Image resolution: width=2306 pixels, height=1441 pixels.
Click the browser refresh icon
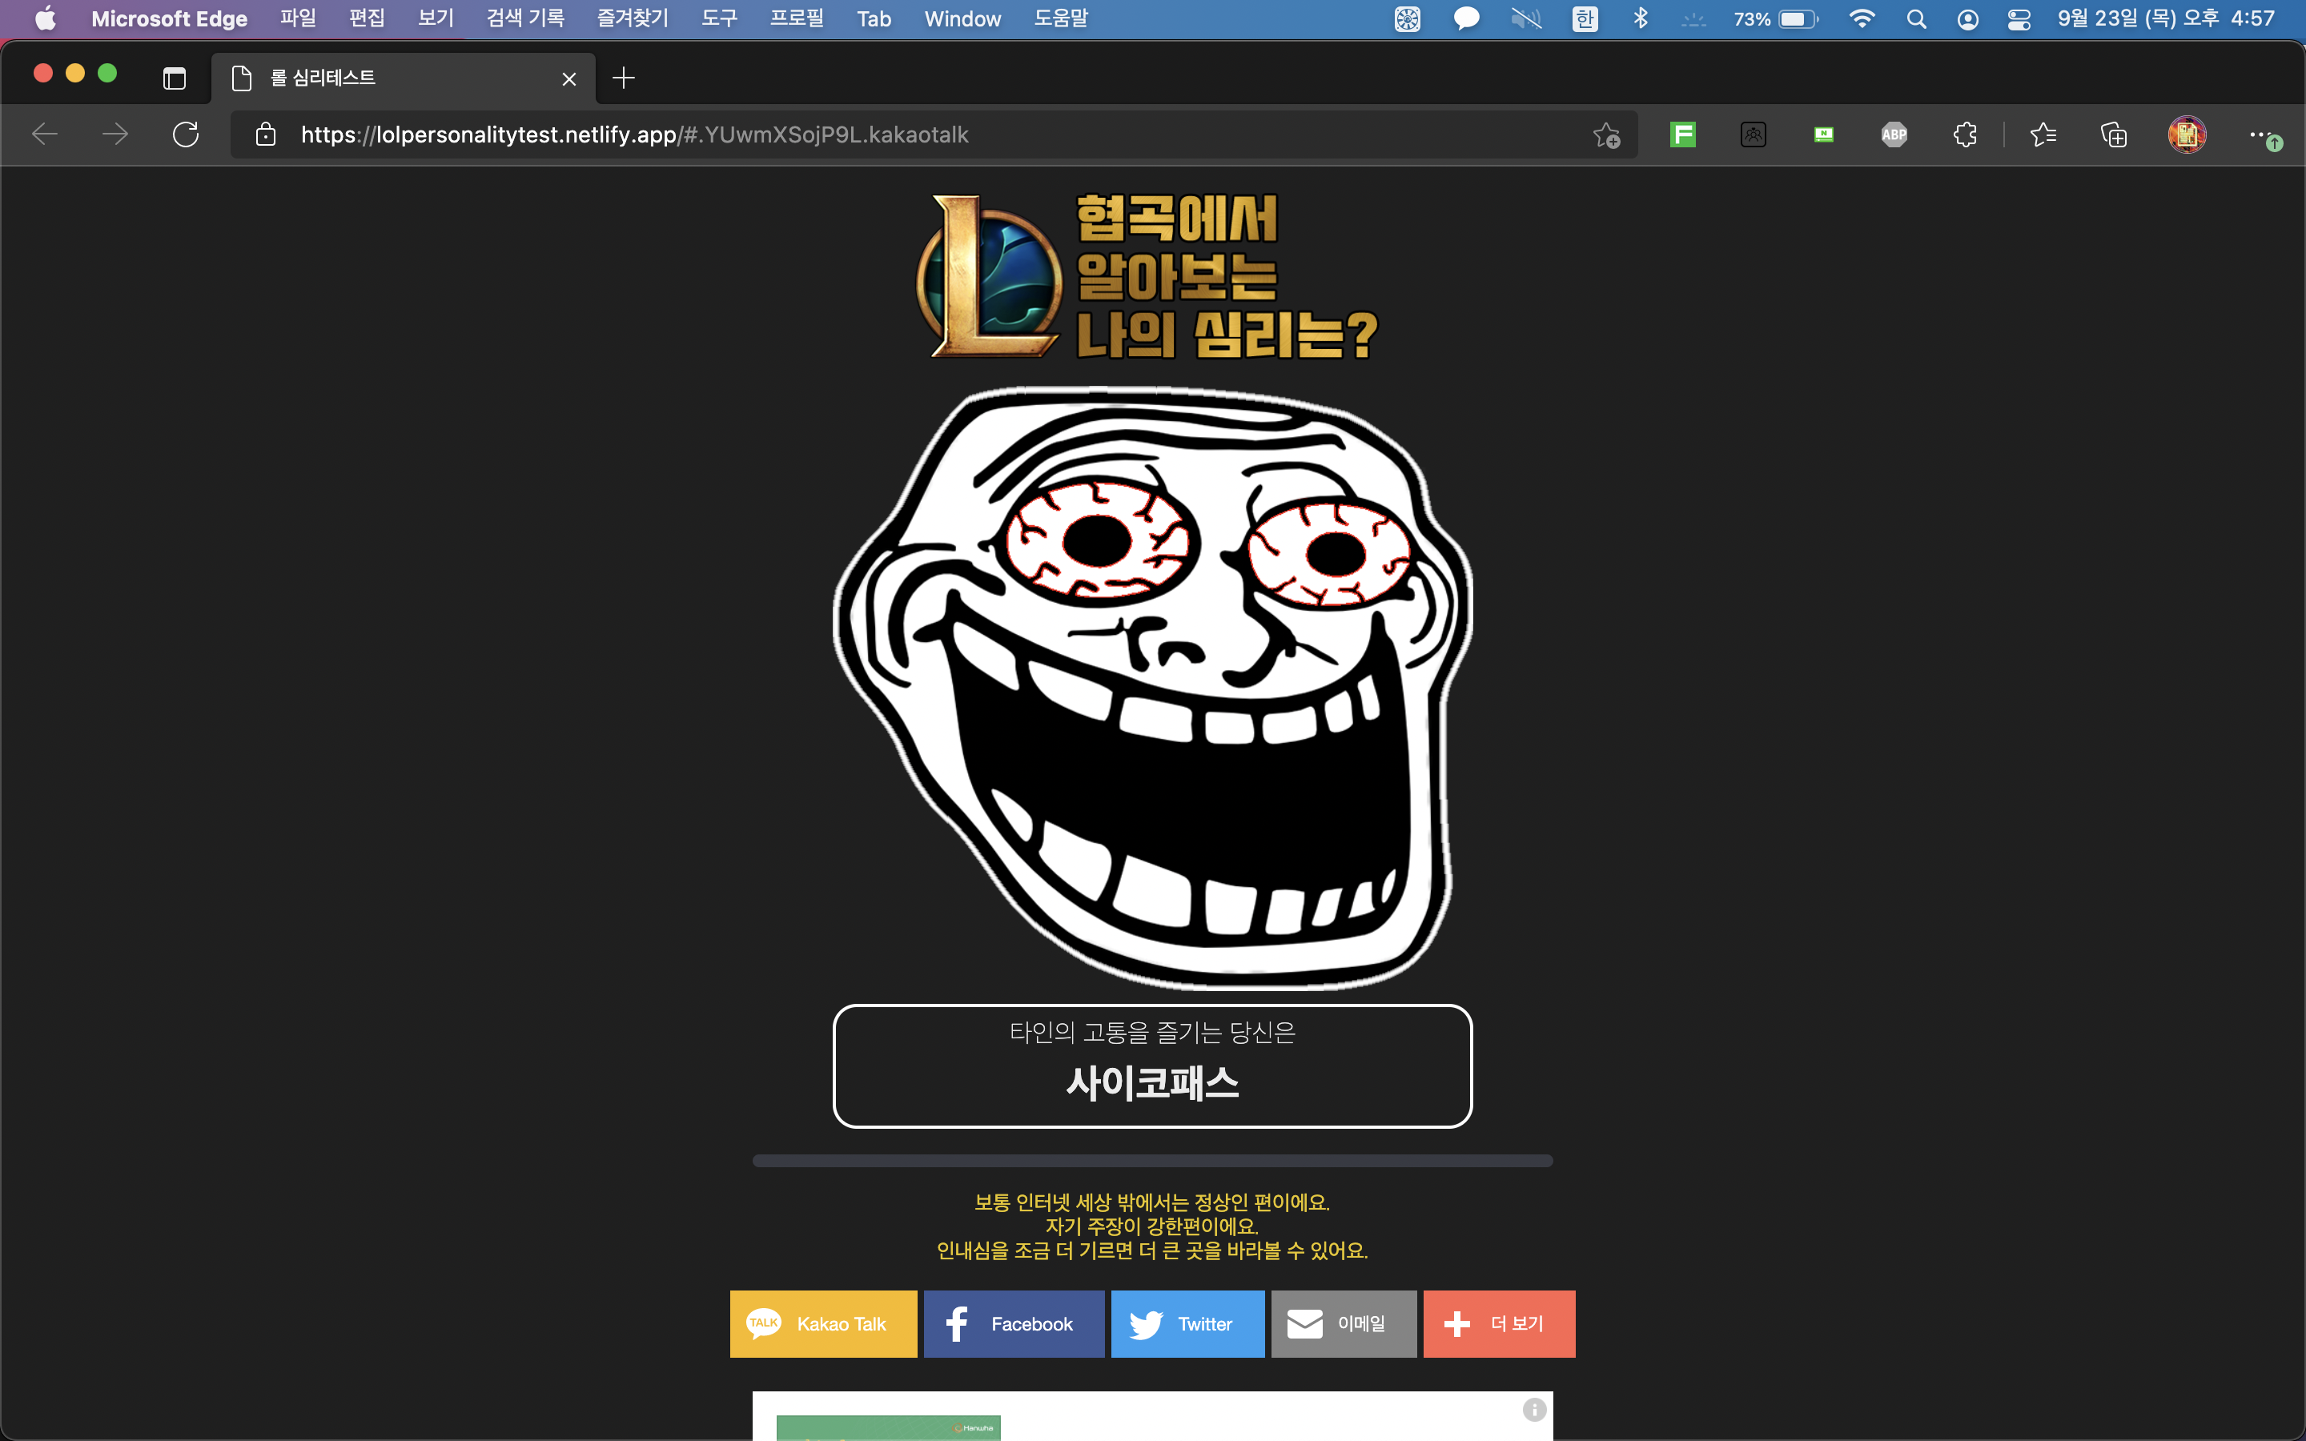[x=186, y=134]
